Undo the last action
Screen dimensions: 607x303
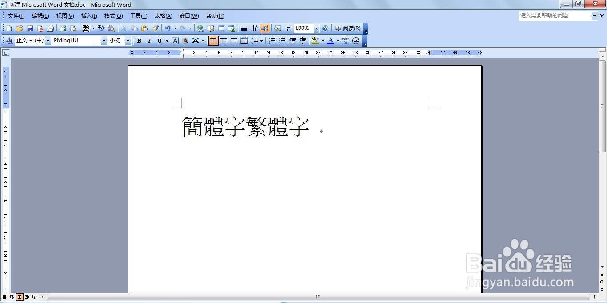[168, 28]
